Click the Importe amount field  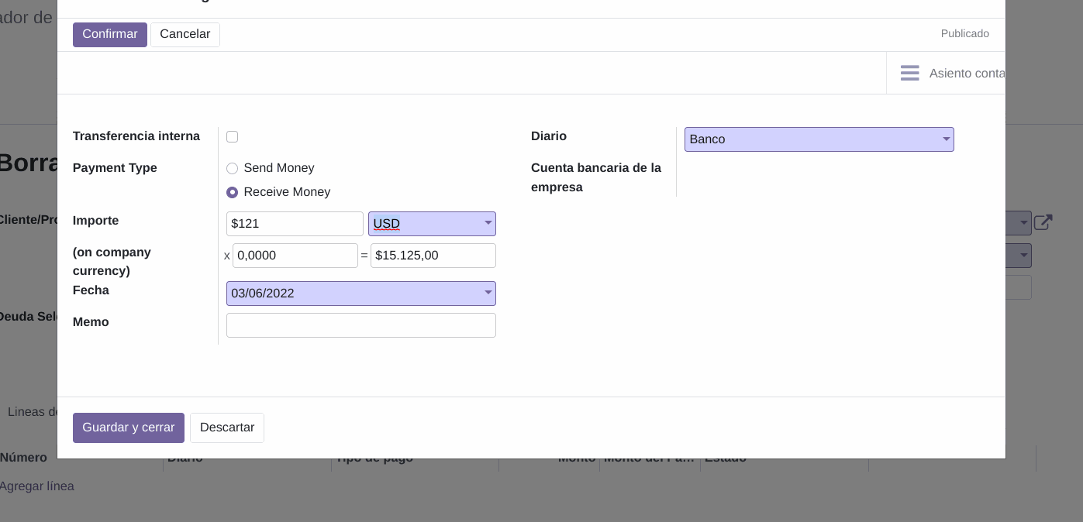[x=295, y=224]
